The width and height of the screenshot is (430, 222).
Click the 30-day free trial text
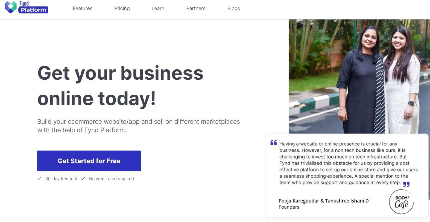coord(61,178)
